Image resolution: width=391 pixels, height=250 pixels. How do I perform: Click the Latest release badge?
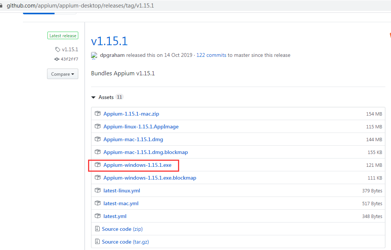[63, 36]
